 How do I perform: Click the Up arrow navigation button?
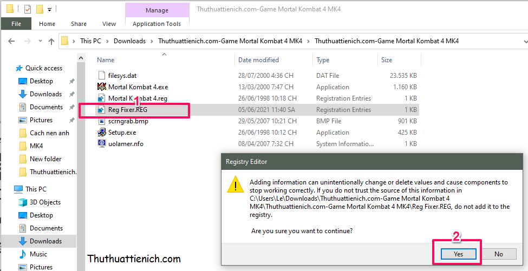51,41
